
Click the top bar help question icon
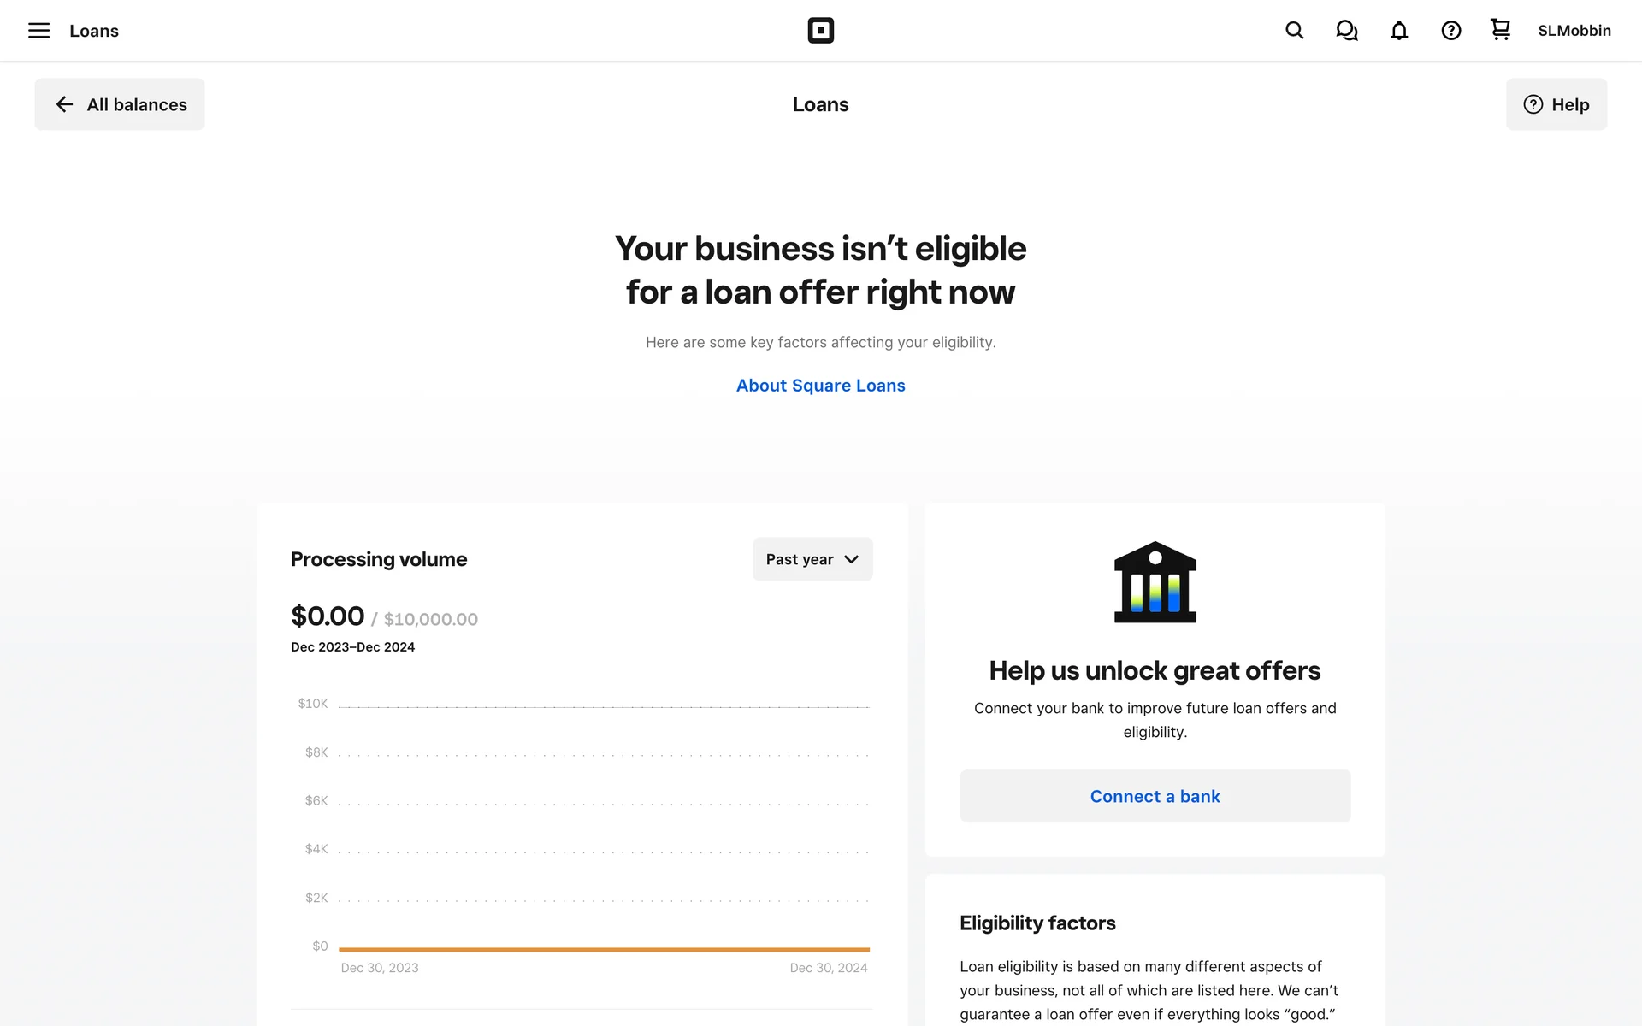(x=1450, y=31)
